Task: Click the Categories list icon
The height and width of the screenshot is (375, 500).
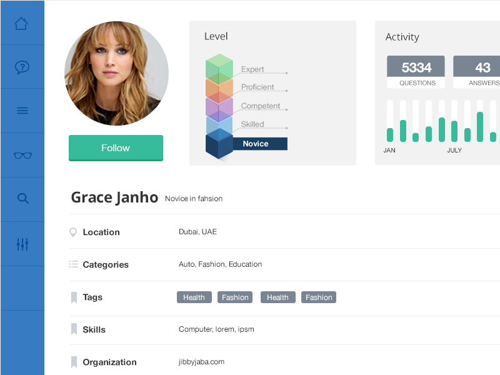Action: [73, 264]
